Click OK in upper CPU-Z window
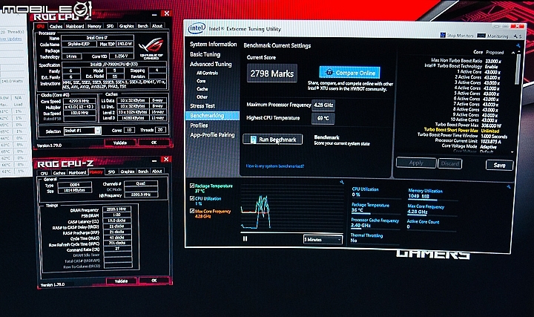 point(154,143)
